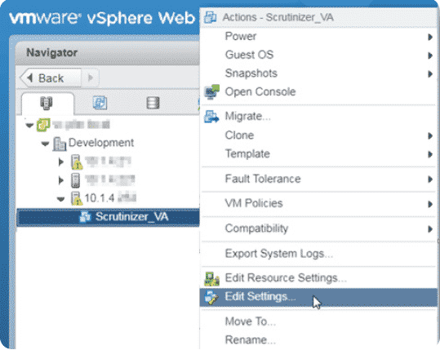Switch to the VMs and Templates tab
This screenshot has width=440, height=350.
pyautogui.click(x=100, y=103)
